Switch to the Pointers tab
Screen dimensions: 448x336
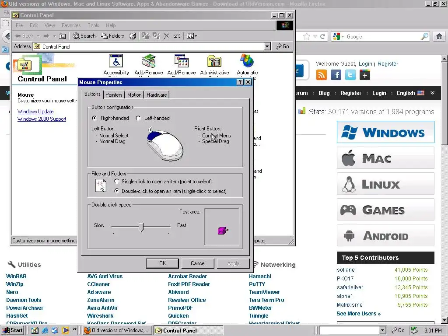[114, 95]
